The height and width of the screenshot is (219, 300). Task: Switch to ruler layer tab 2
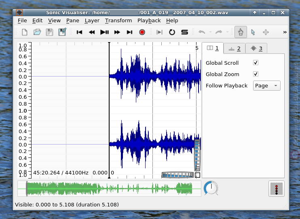[235, 49]
